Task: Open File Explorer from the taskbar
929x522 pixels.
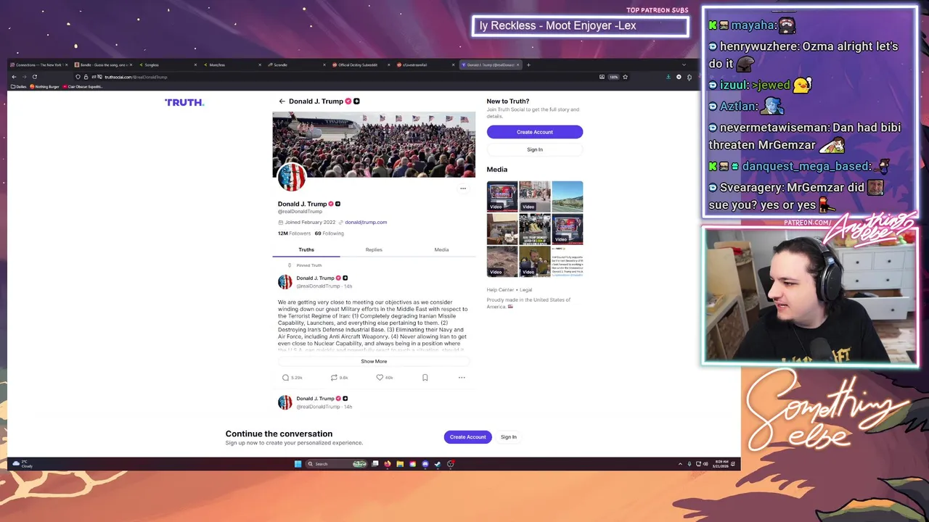Action: pos(400,464)
